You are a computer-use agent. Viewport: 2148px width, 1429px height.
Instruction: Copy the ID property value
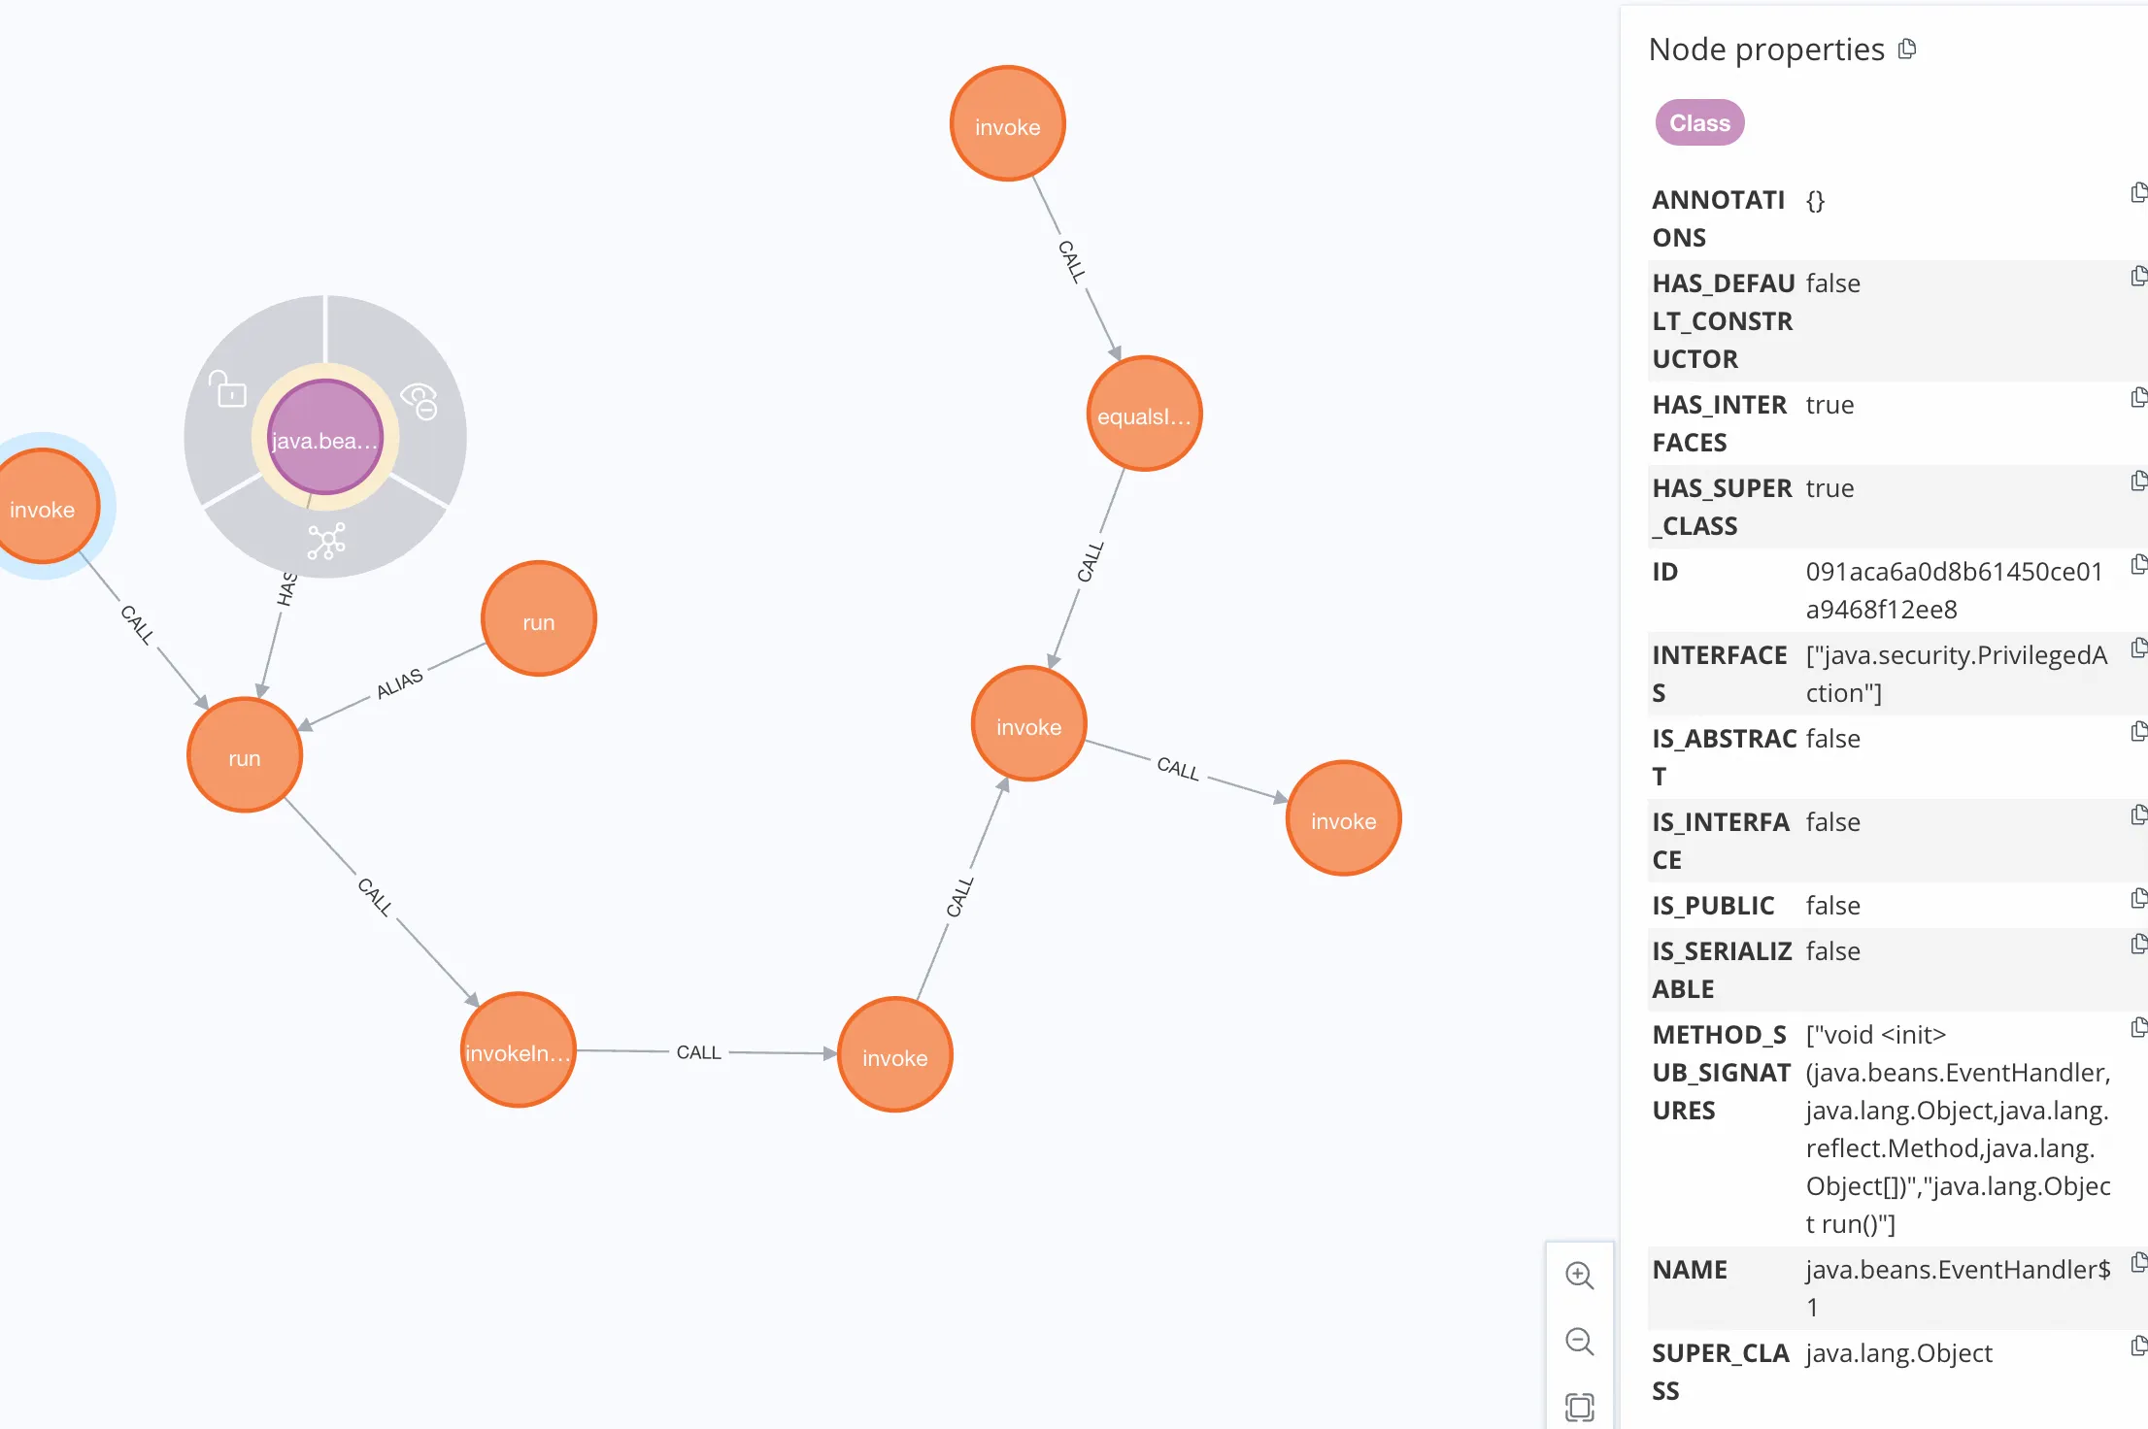(2137, 566)
